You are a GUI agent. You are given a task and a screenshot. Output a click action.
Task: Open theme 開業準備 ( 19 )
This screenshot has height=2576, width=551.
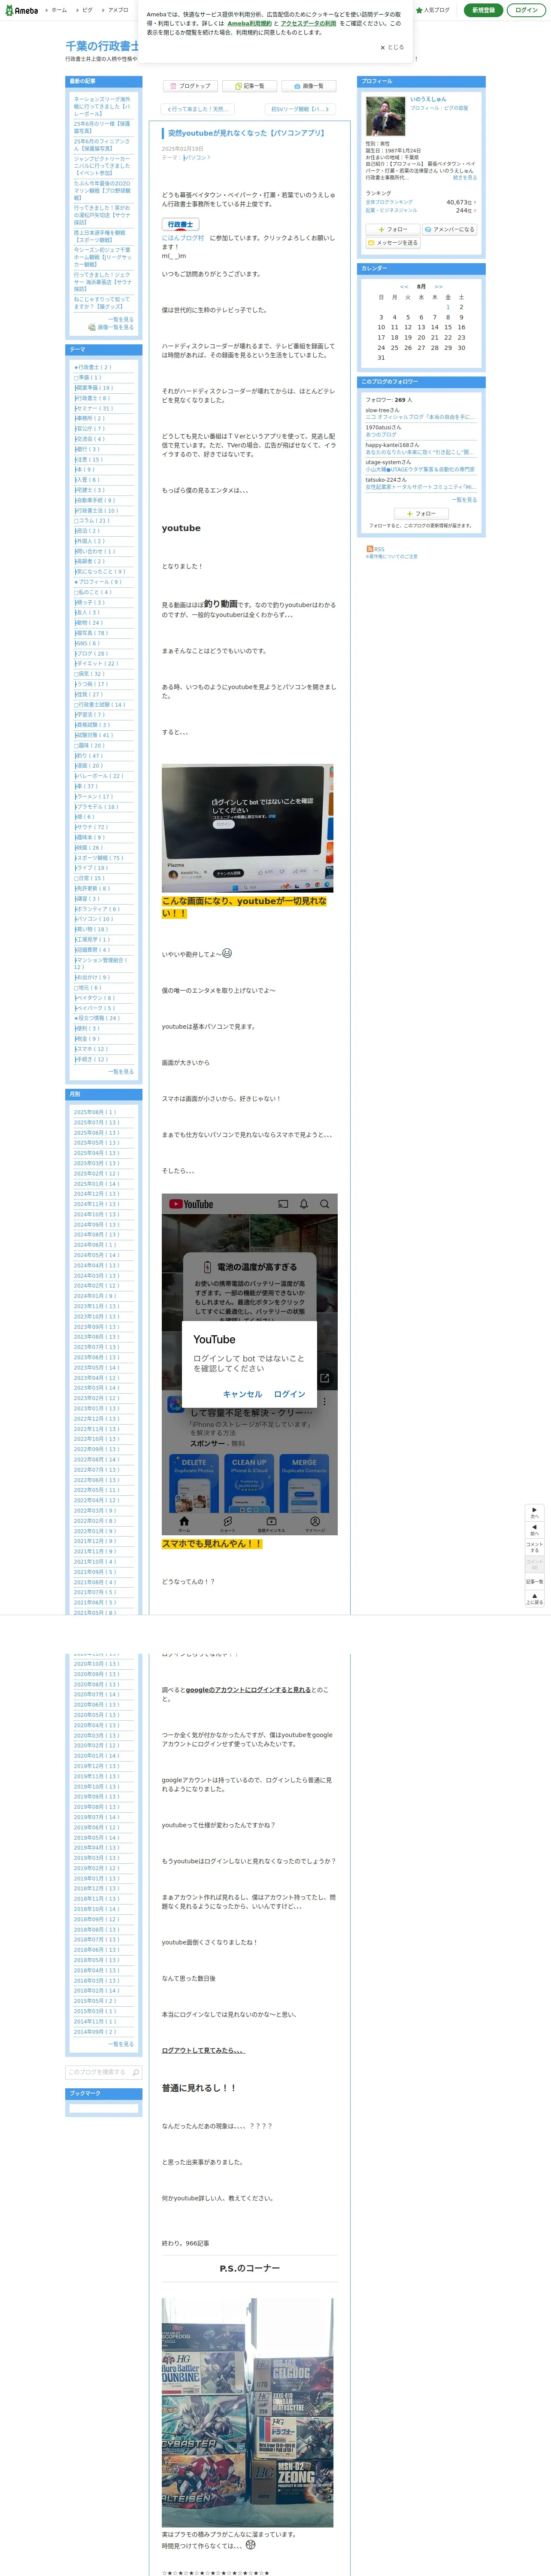(x=94, y=388)
